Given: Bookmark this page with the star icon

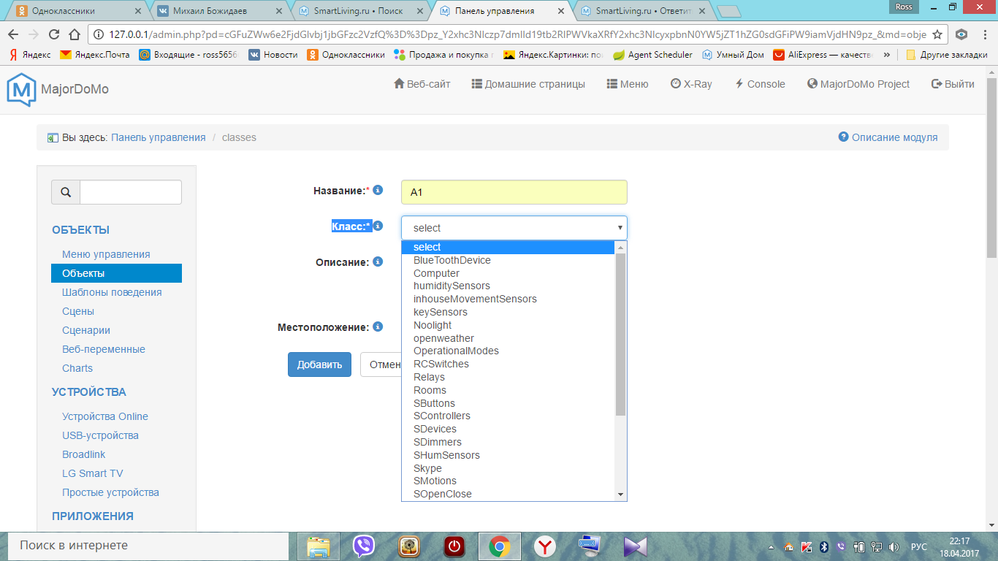Looking at the screenshot, I should click(937, 34).
